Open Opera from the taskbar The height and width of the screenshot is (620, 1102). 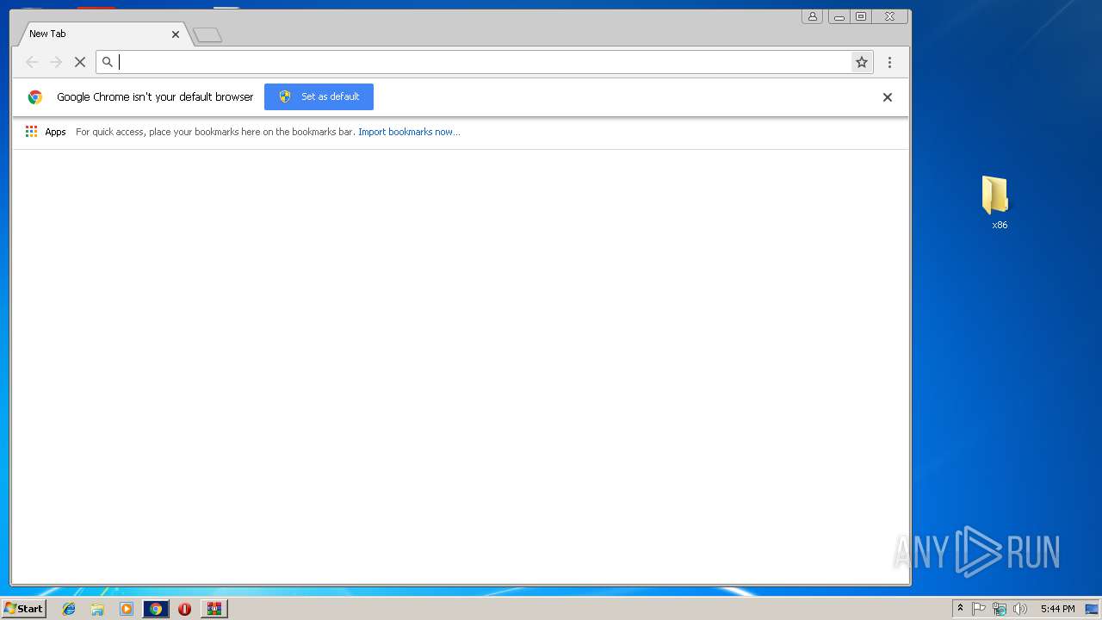pyautogui.click(x=184, y=609)
